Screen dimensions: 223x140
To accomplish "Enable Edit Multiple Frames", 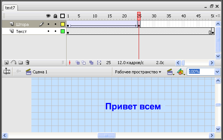I will [91, 63].
